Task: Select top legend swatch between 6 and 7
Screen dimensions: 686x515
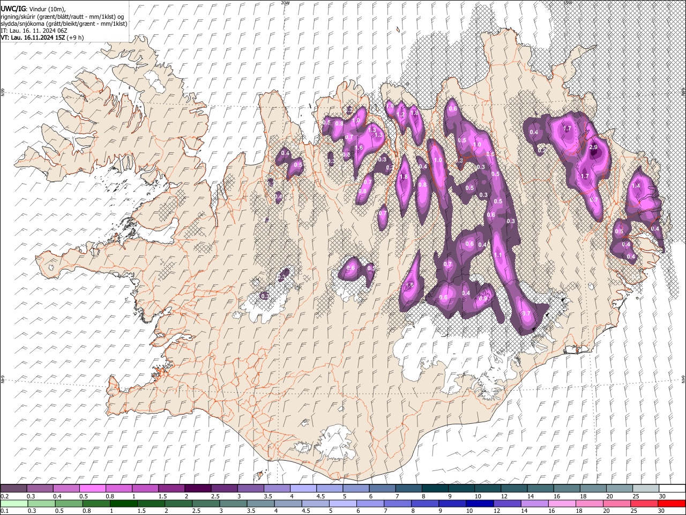Action: [382, 488]
